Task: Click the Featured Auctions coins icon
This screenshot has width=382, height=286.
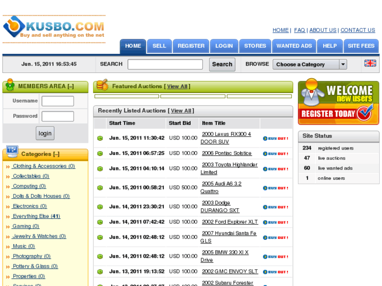Action: coord(102,84)
